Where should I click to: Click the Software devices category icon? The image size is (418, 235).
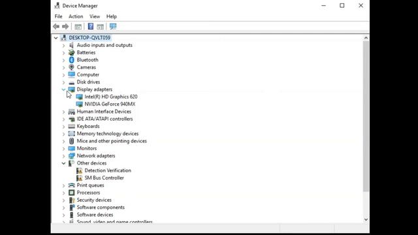click(x=71, y=215)
